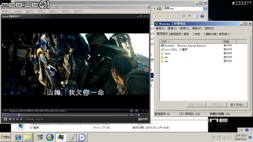The image size is (253, 142).
Task: Open Internet Explorer from taskbar
Action: click(18, 137)
